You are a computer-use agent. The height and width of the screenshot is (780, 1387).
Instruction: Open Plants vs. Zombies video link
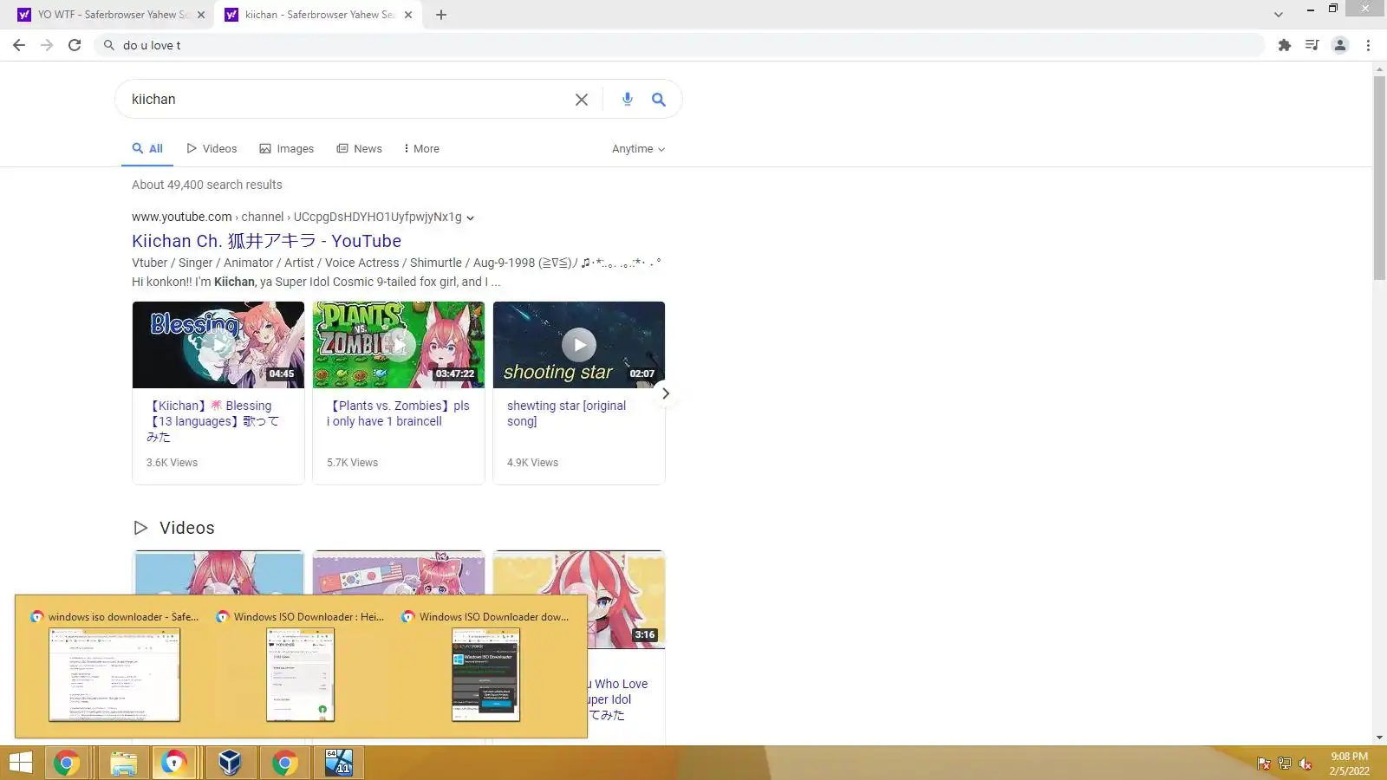(398, 413)
